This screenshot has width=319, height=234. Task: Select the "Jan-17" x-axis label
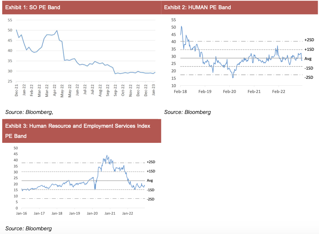coord(39,213)
